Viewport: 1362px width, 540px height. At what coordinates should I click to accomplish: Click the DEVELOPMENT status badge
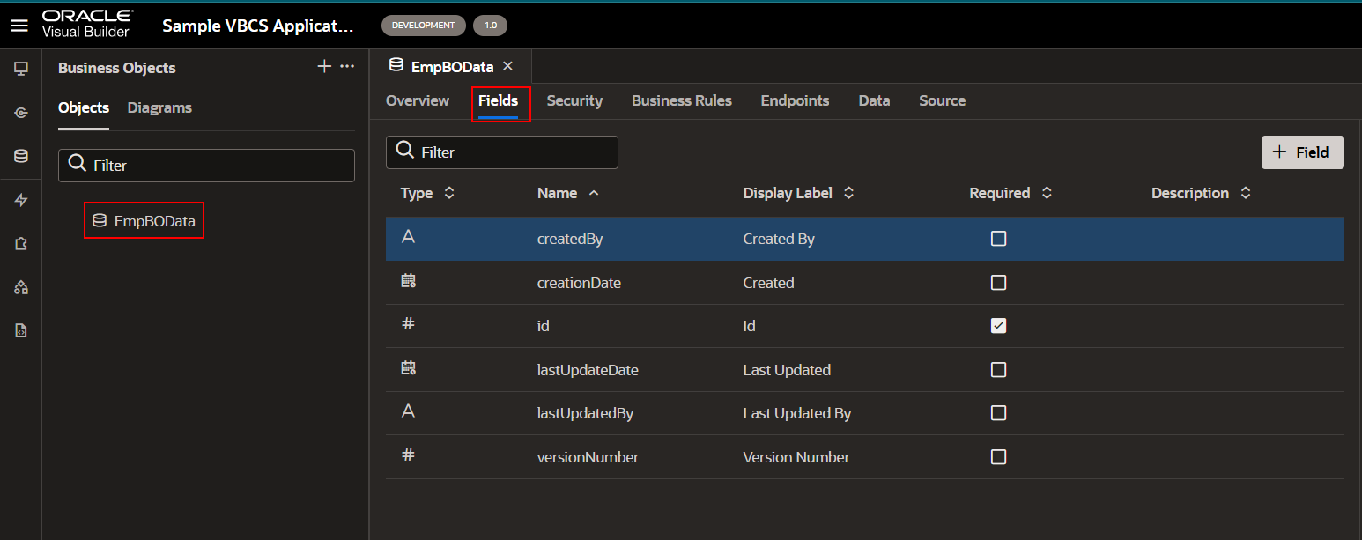tap(424, 26)
